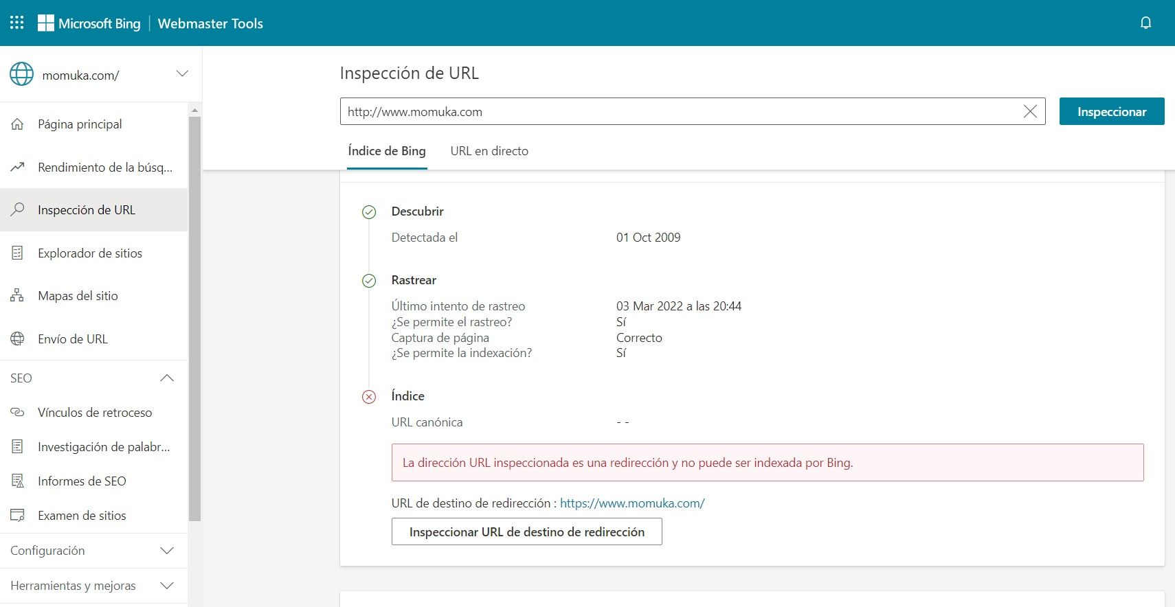Image resolution: width=1175 pixels, height=607 pixels.
Task: Click the globe icon for Envío de URL
Action: click(18, 339)
